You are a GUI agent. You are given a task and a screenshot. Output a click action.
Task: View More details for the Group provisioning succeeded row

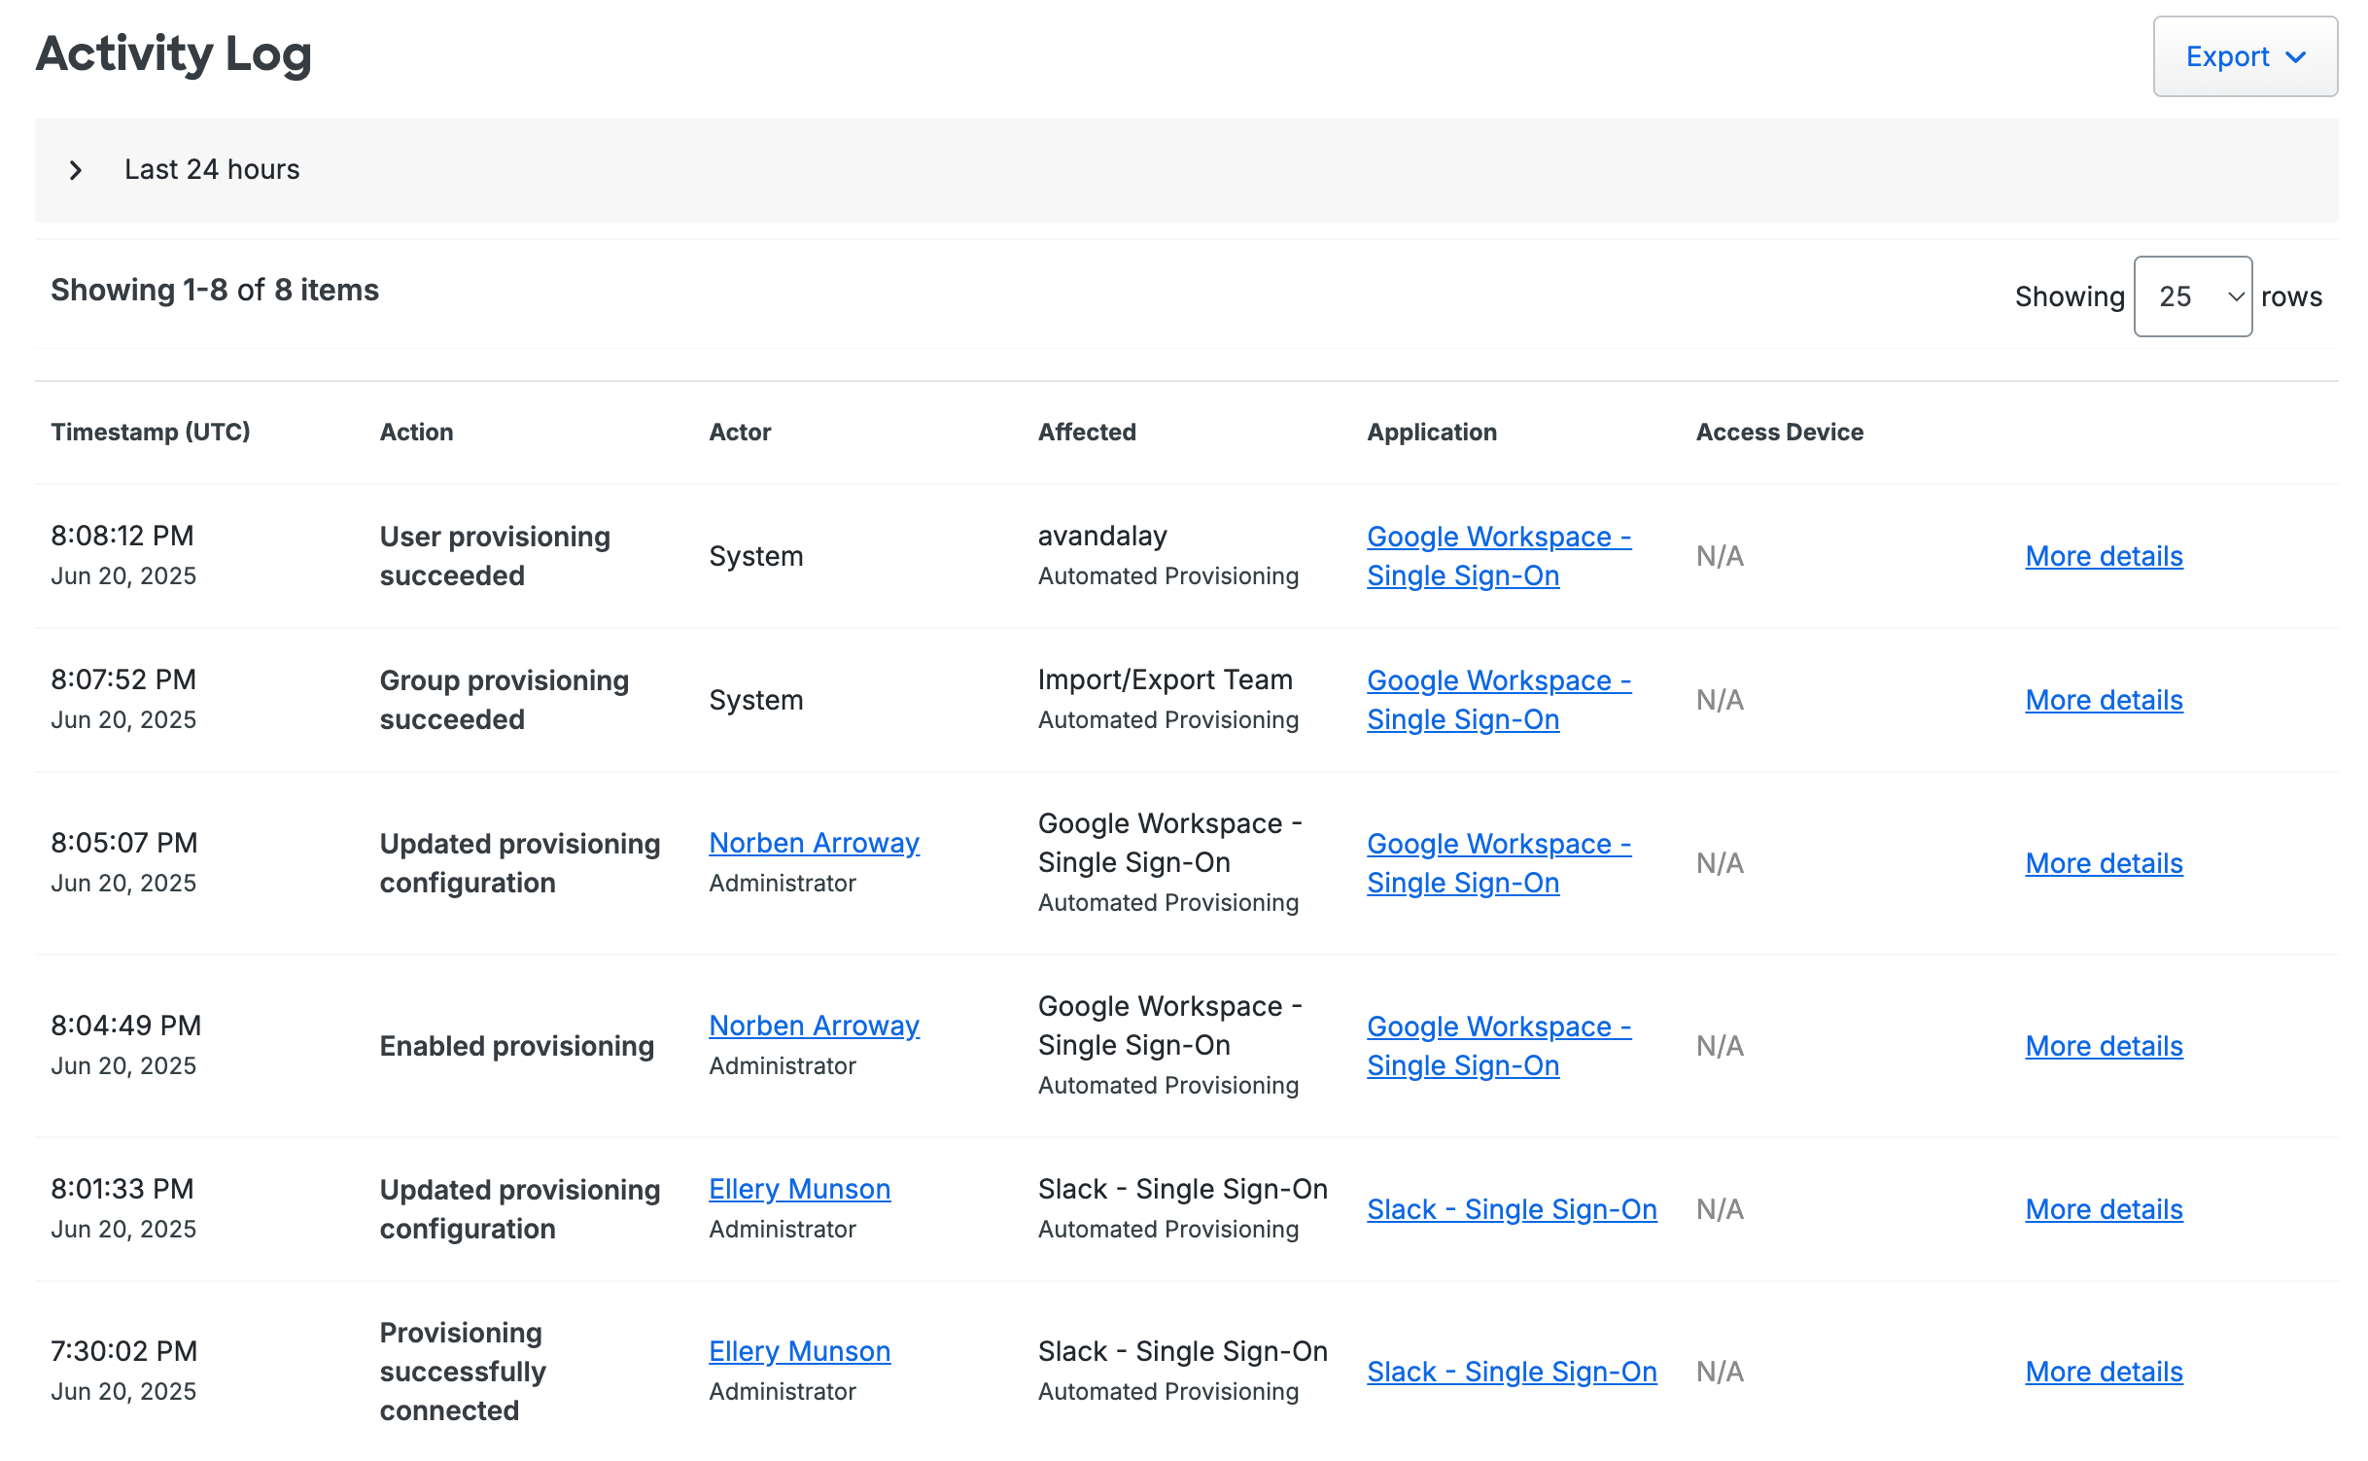pos(2103,699)
